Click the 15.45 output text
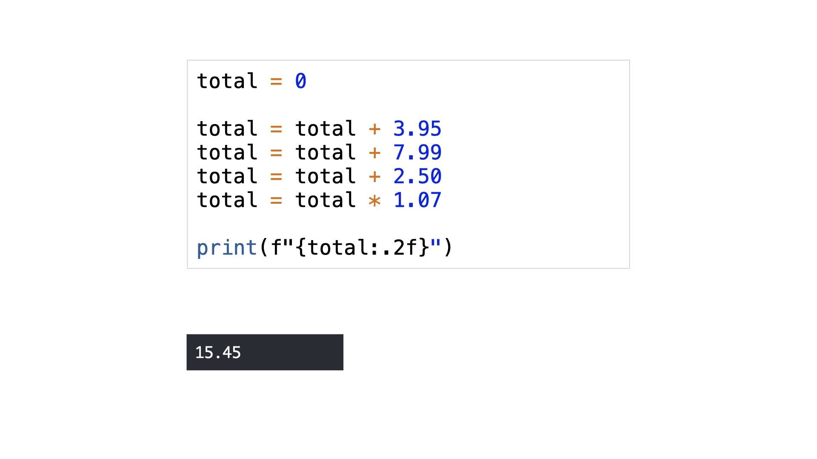The height and width of the screenshot is (459, 817). point(218,353)
